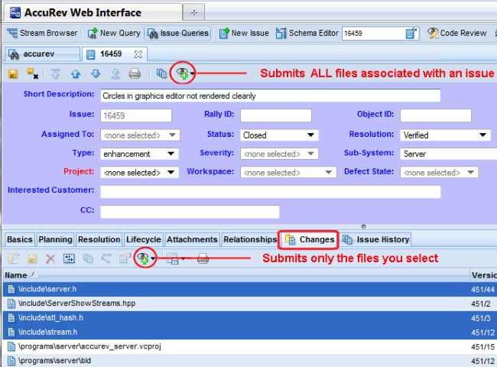Viewport: 497px width, 367px height.
Task: Click submit selected files review icon in Changes toolbar
Action: pyautogui.click(x=142, y=258)
